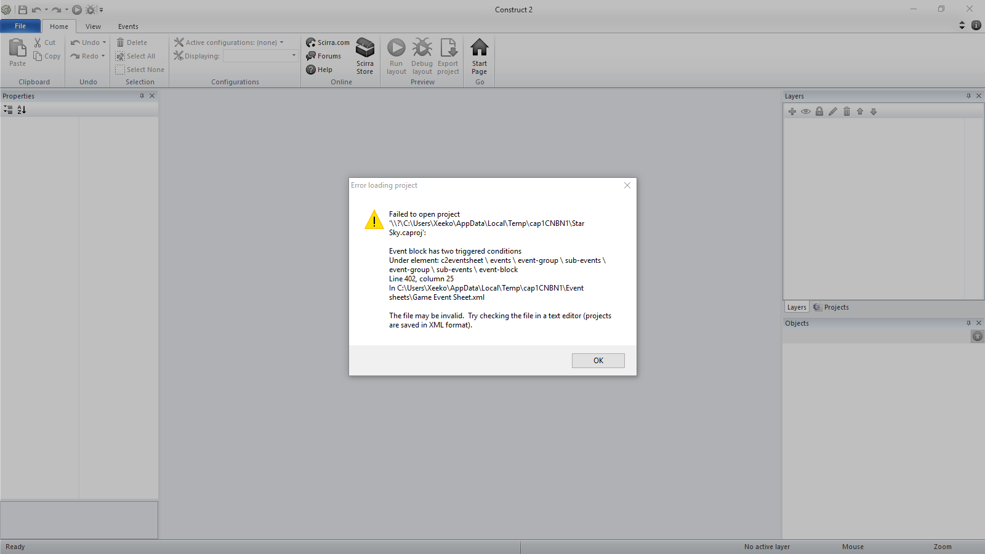This screenshot has height=554, width=985.
Task: Click Undo in the ribbon Undo group
Action: point(86,42)
